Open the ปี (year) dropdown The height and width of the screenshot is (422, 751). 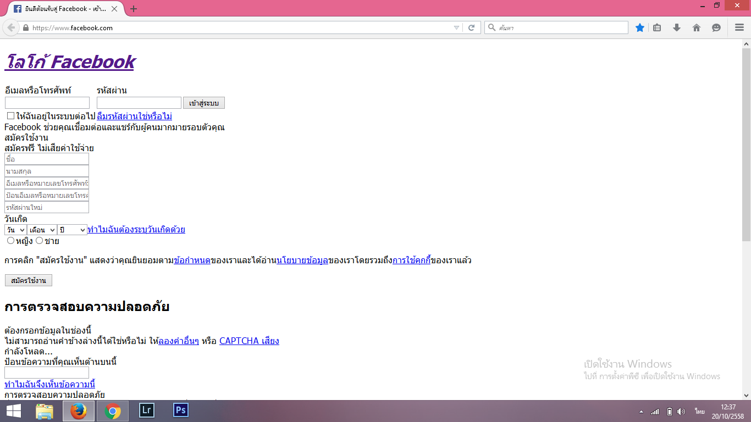72,230
